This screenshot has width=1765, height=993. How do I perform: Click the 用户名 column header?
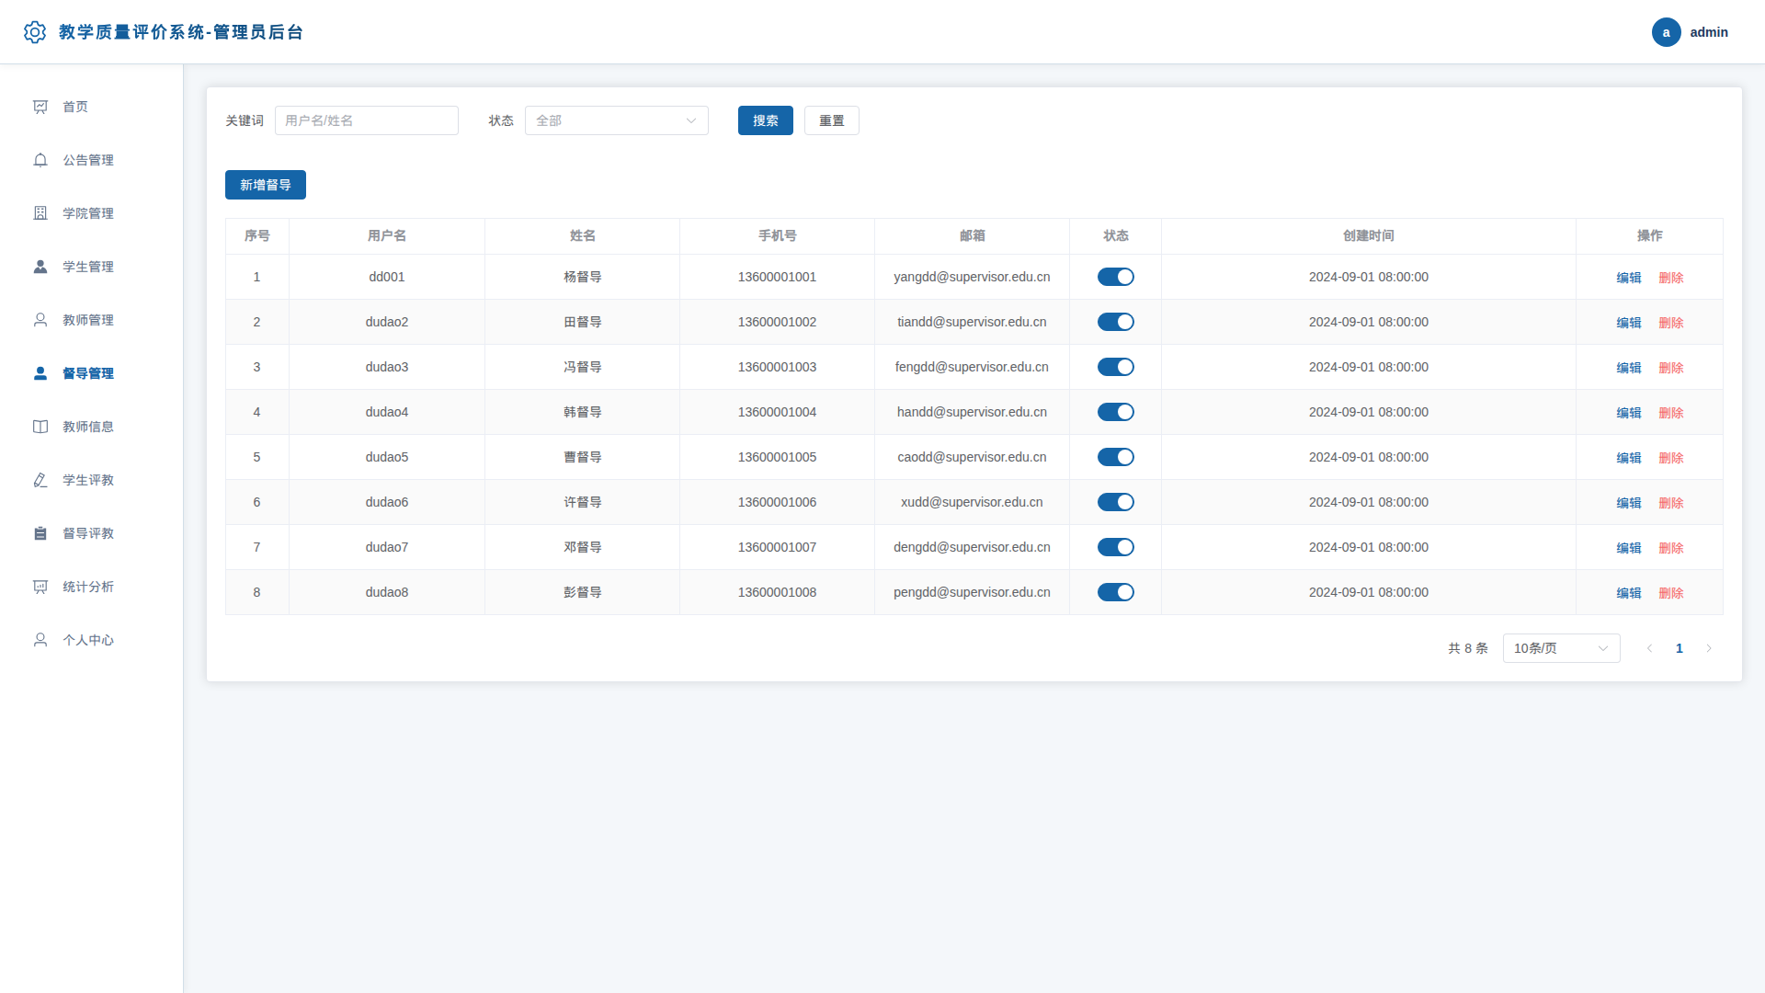[x=386, y=235]
